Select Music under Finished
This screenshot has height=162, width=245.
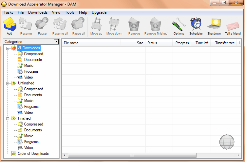tap(29, 136)
